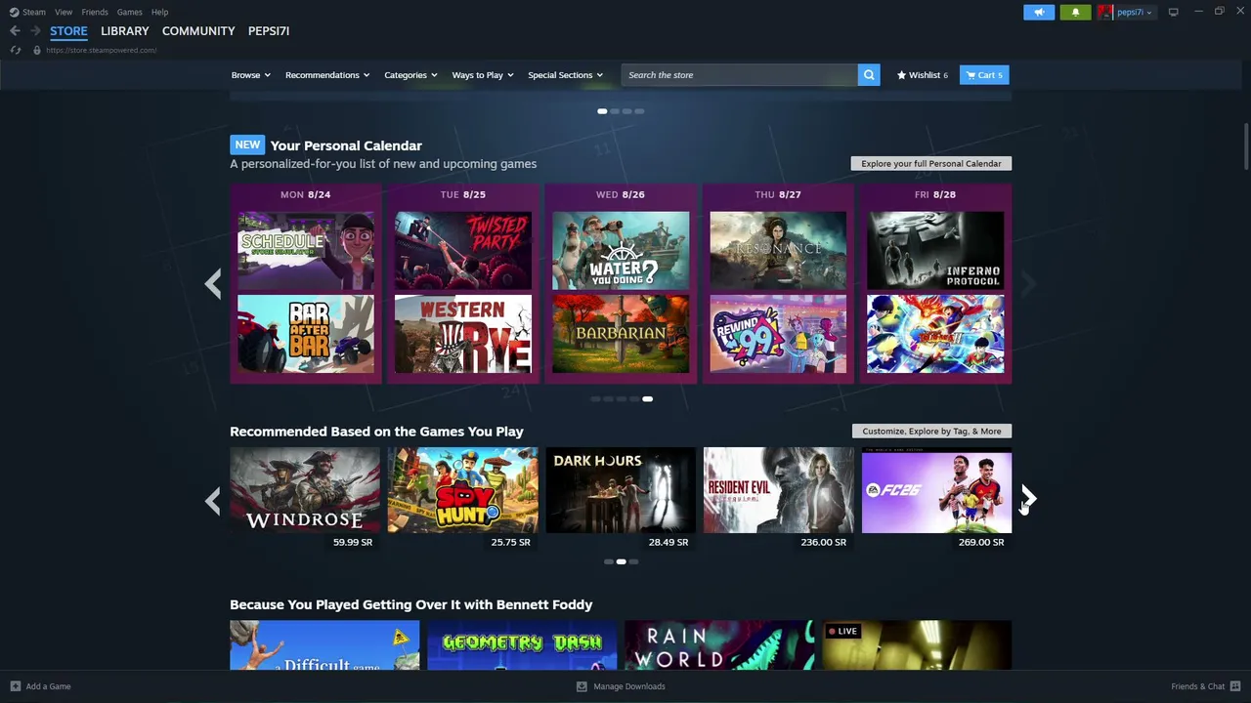Open the Barbarian game thumbnail

tap(621, 334)
